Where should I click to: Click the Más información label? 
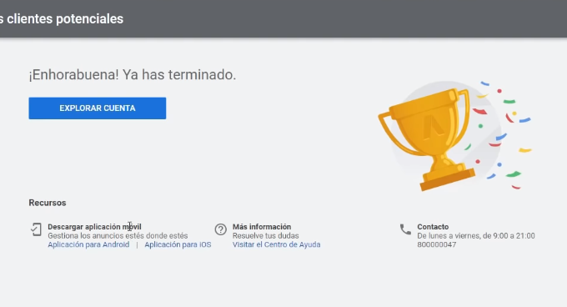tap(262, 227)
